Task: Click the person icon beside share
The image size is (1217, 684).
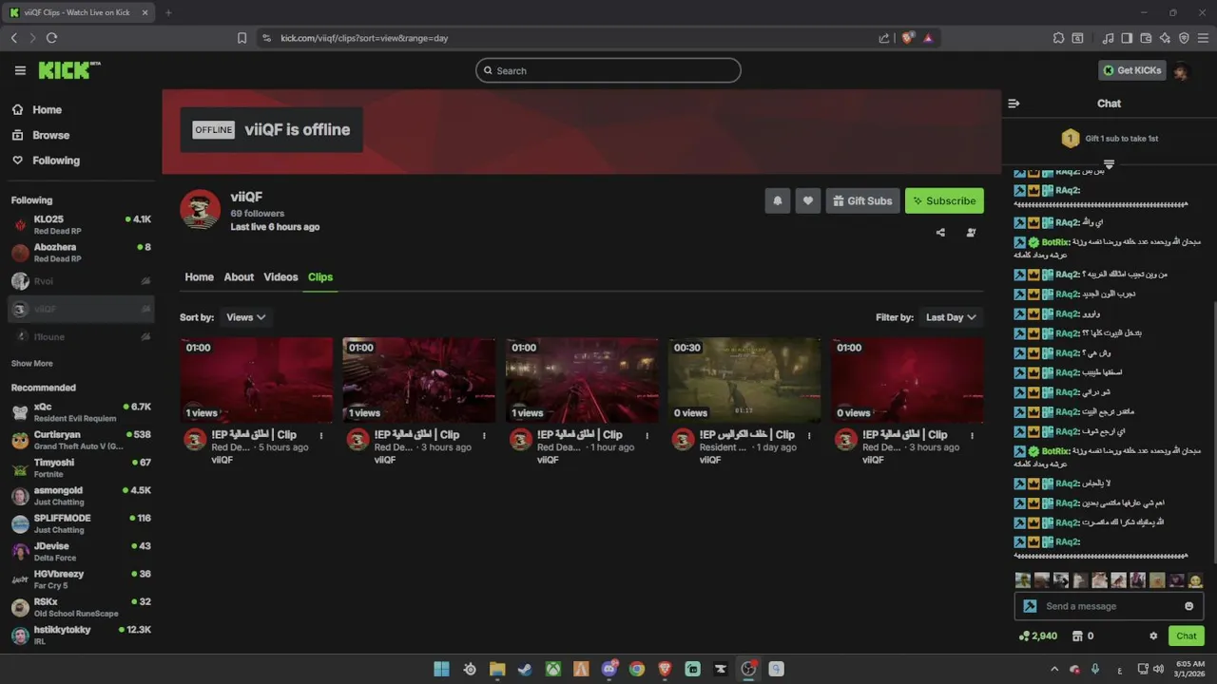Action: coord(971,233)
